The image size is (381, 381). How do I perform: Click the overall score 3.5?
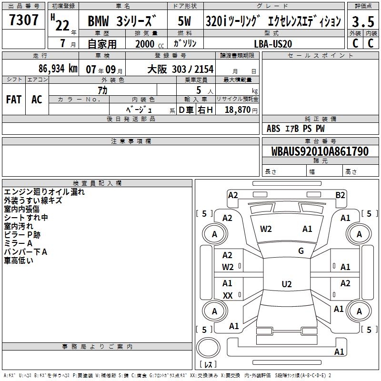pyautogui.click(x=363, y=21)
